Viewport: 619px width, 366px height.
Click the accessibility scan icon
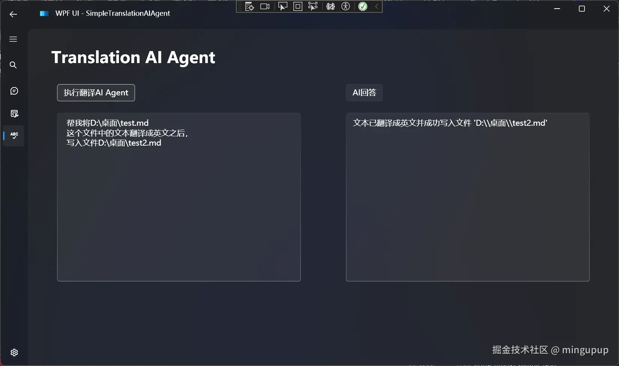(x=346, y=6)
